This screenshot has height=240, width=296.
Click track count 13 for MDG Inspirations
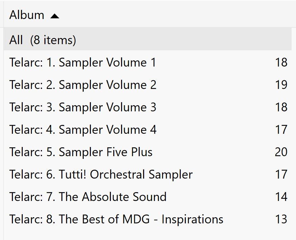(281, 219)
